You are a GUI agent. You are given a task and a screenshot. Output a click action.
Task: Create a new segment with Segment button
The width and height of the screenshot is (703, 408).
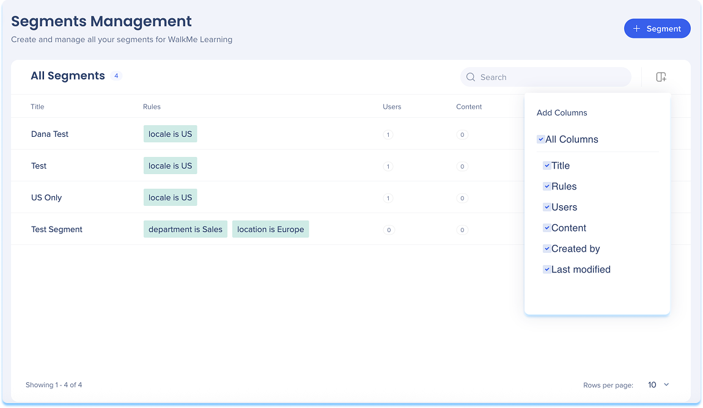pyautogui.click(x=657, y=29)
